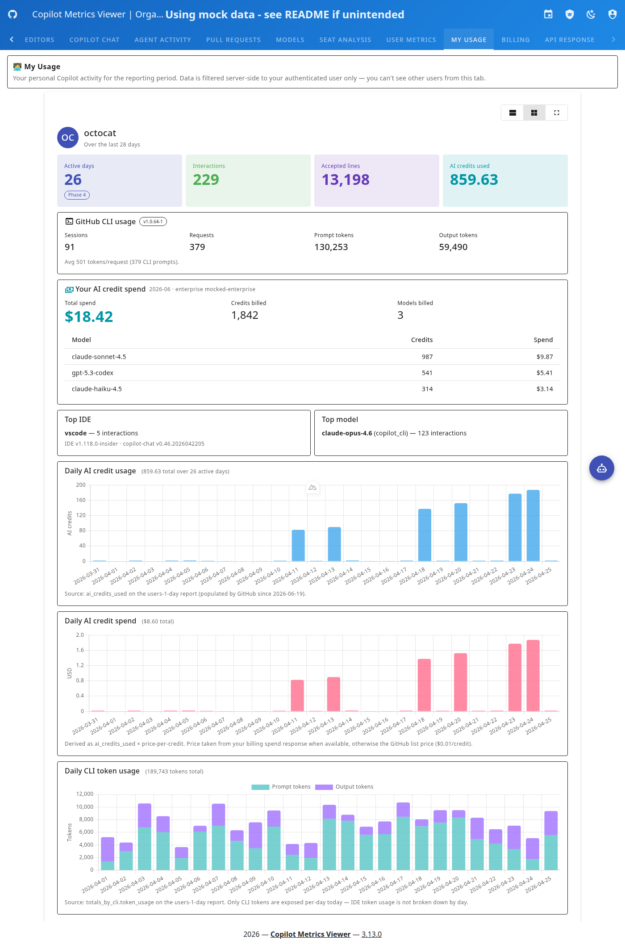The image size is (625, 944).
Task: Enter fullscreen layout view
Action: pyautogui.click(x=557, y=113)
